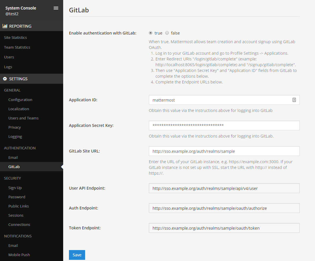This screenshot has height=261, width=315.
Task: Open Team Statistics page
Action: pyautogui.click(x=17, y=47)
